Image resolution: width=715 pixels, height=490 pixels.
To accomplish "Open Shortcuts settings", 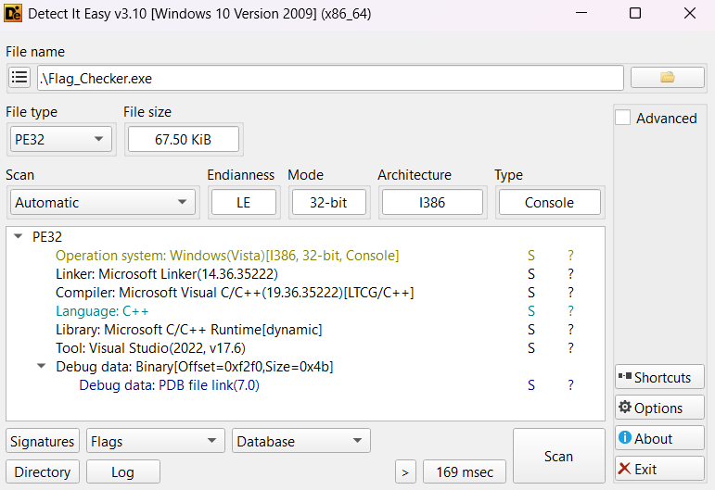I will pos(658,377).
